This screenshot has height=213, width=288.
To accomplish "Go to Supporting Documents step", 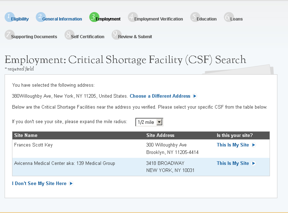I will [34, 37].
